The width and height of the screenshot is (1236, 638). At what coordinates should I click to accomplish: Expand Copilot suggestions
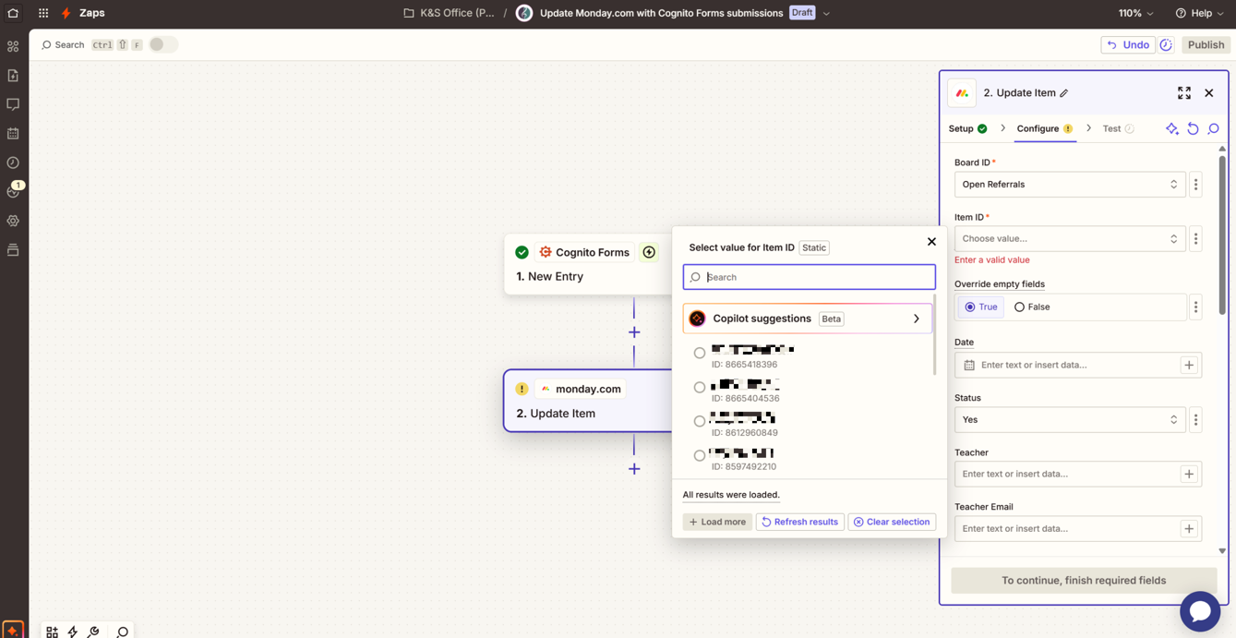click(808, 319)
